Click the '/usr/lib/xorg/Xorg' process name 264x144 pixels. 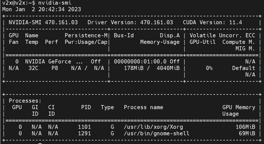coord(153,127)
